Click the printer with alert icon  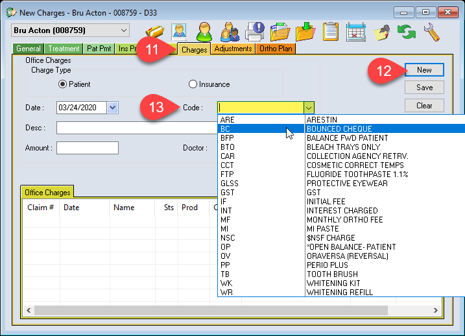click(x=255, y=32)
